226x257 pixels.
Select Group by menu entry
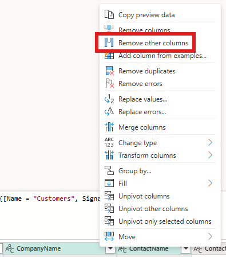click(x=160, y=170)
